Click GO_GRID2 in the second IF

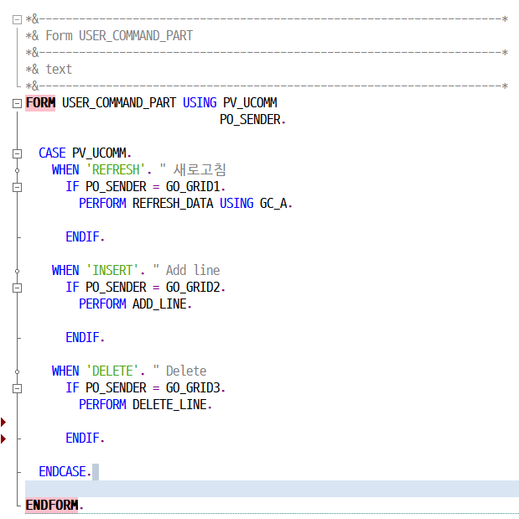(x=193, y=288)
